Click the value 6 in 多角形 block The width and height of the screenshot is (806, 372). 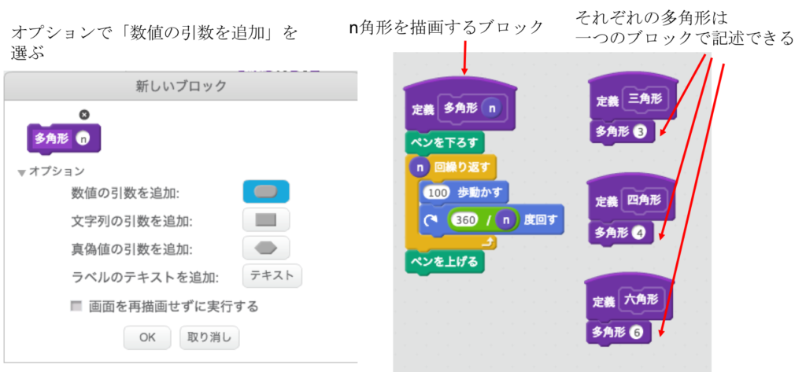click(636, 333)
